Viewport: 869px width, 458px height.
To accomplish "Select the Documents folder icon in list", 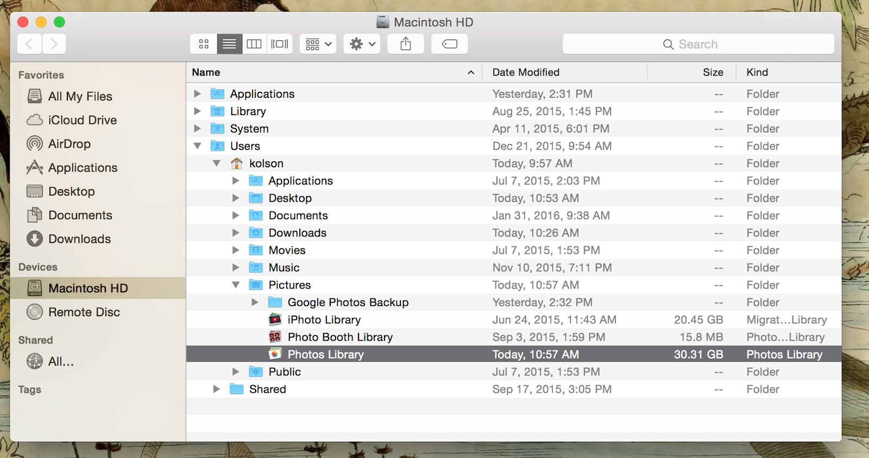I will pyautogui.click(x=256, y=216).
